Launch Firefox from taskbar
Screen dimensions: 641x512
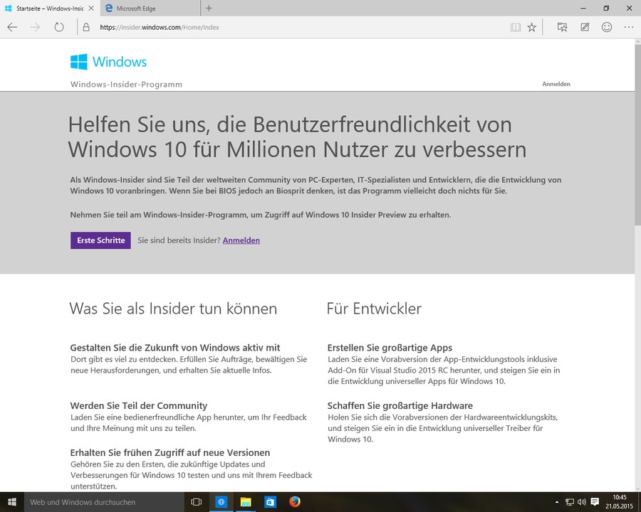click(x=294, y=502)
